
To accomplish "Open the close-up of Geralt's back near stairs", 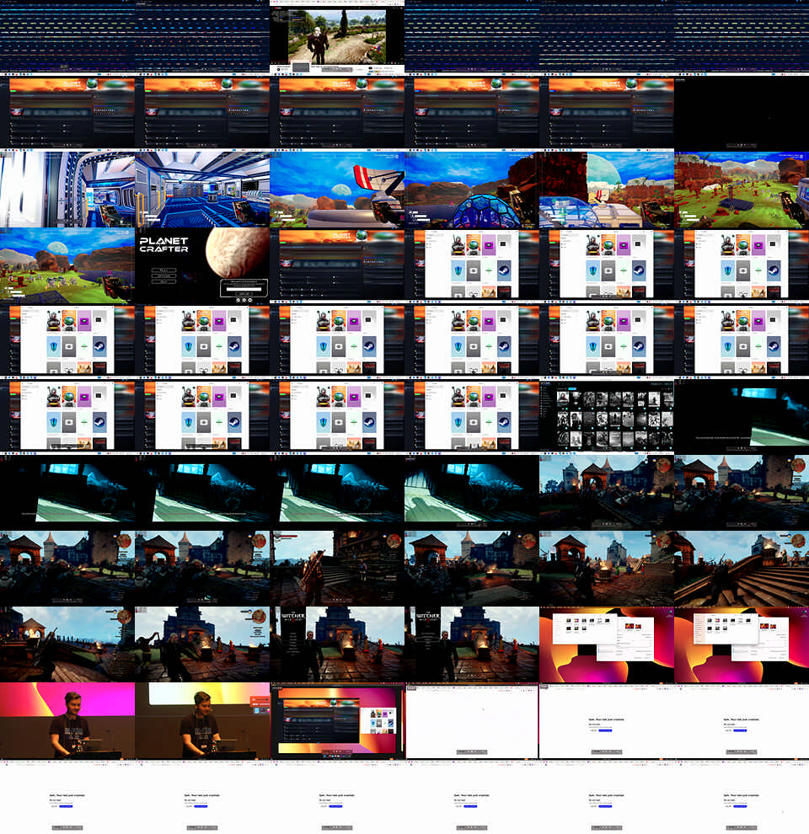I will point(337,569).
